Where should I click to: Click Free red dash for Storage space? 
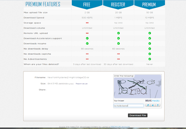tap(87, 23)
